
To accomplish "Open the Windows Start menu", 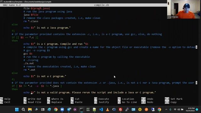I will pos(17,110).
